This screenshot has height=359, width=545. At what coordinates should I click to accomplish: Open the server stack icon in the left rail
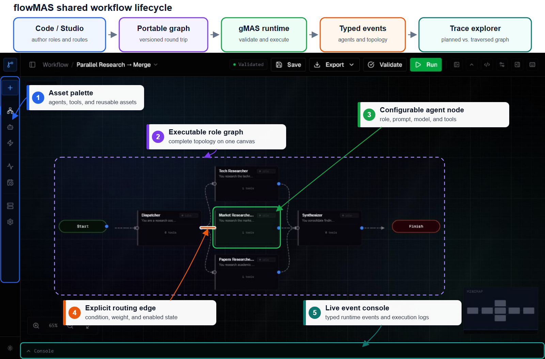tap(10, 206)
